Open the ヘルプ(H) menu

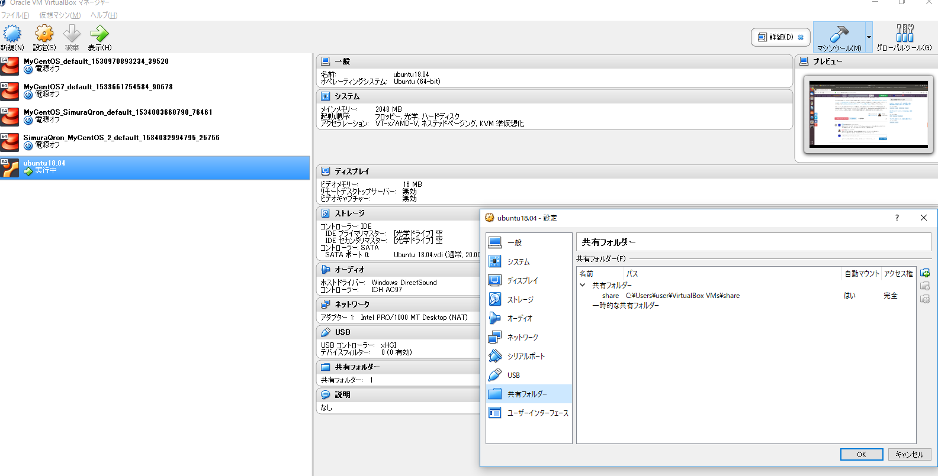pos(104,15)
